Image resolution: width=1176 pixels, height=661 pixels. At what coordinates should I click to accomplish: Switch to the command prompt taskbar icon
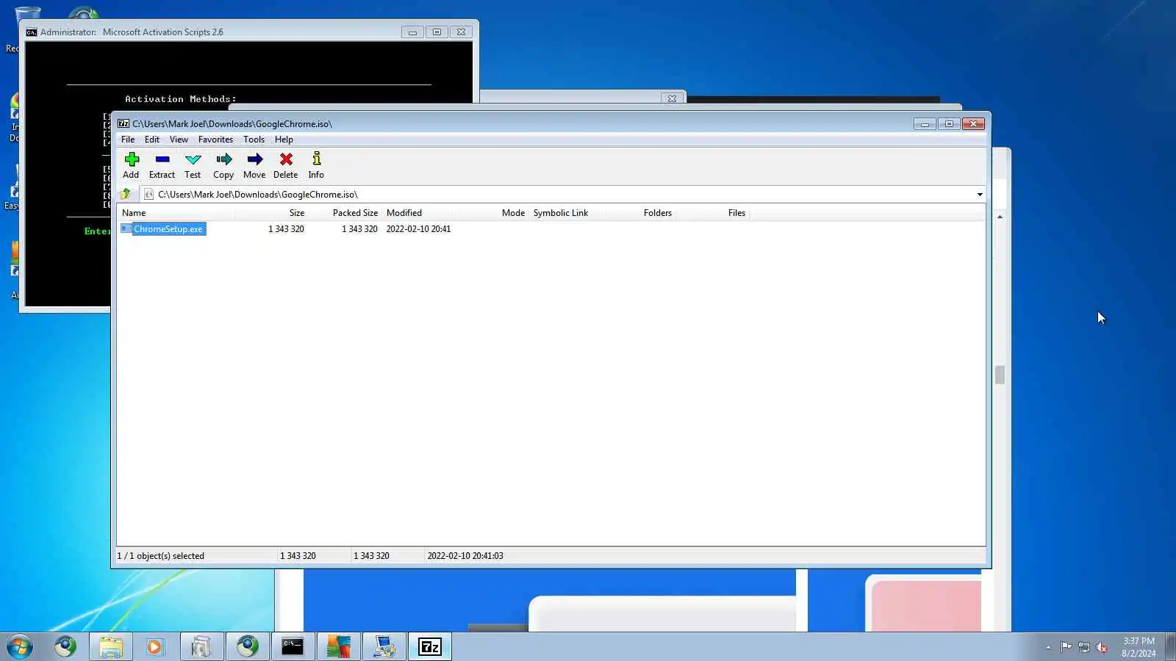(x=293, y=646)
